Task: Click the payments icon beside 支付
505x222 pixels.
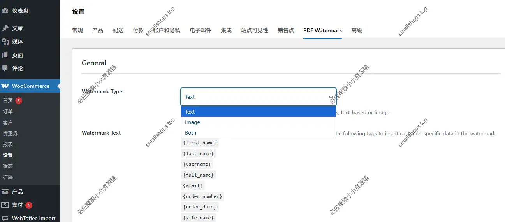Action: pos(5,205)
